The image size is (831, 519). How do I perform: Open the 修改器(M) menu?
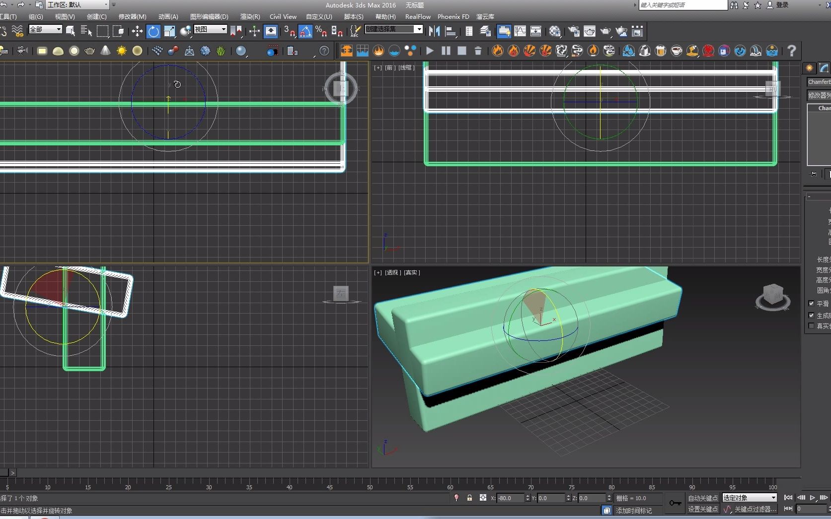(x=132, y=16)
